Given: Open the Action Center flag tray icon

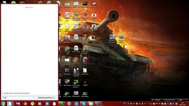Looking at the screenshot, I should 157,104.
